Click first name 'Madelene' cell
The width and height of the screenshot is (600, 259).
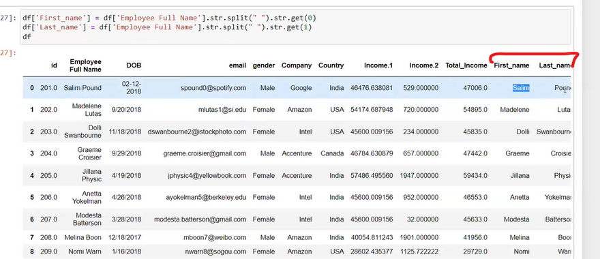515,110
